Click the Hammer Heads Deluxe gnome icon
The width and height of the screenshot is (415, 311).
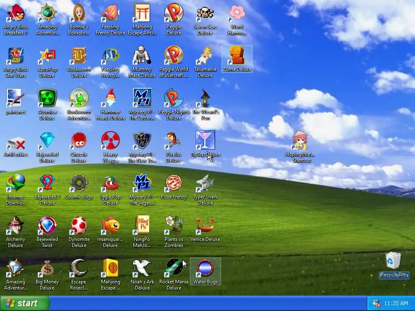tap(110, 98)
